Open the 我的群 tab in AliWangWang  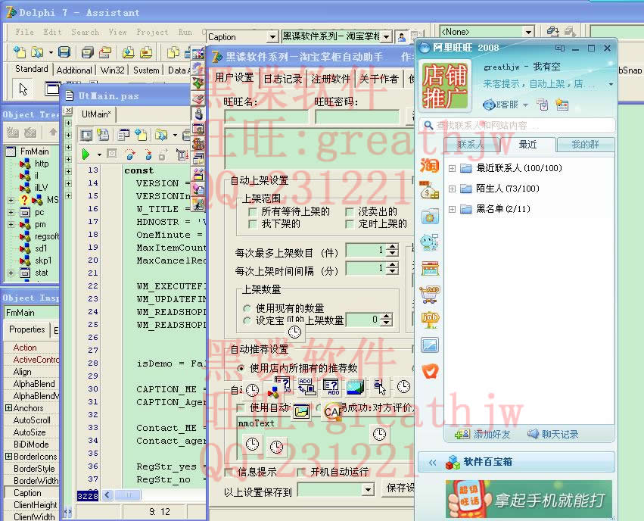(x=585, y=145)
